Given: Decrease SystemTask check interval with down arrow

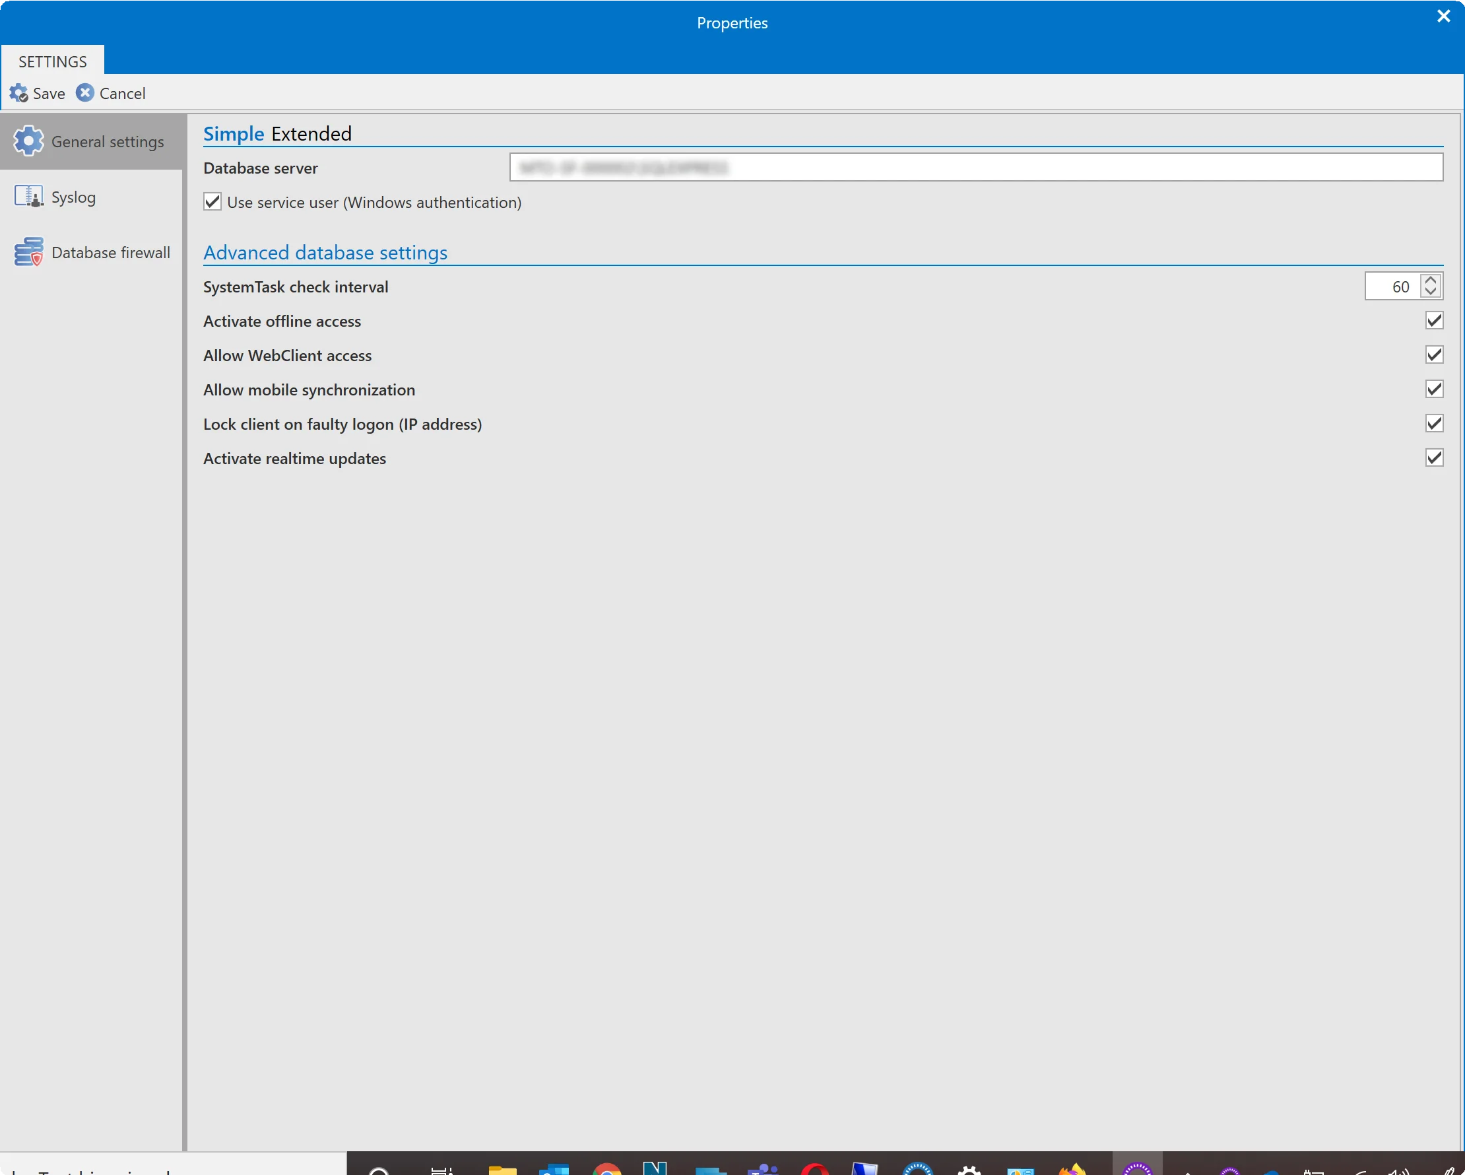Looking at the screenshot, I should pos(1430,292).
